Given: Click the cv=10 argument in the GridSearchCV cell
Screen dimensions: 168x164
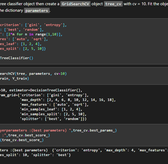Looking at the screenshot, I should tap(60, 73).
